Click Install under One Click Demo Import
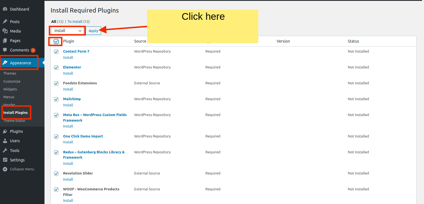Viewport: 424px width, 204px height. click(x=68, y=142)
